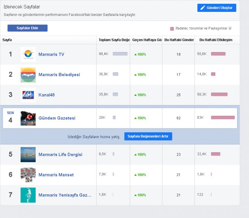Click the Kanal48 page logo

(x=28, y=95)
